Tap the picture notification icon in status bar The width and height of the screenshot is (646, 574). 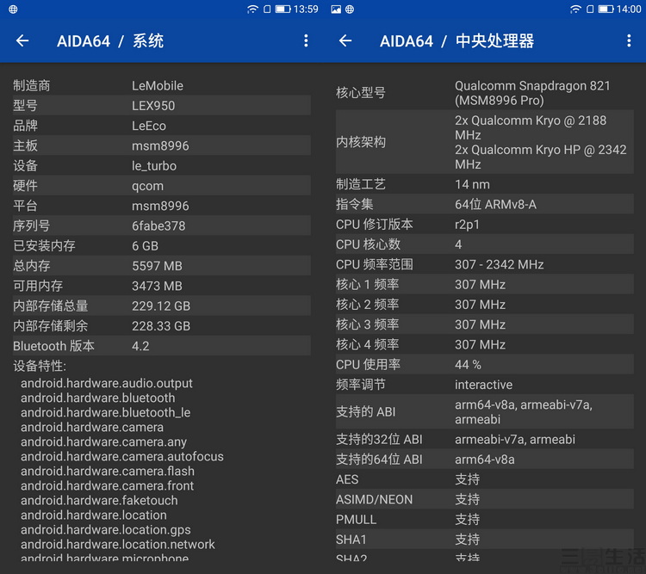pos(336,9)
